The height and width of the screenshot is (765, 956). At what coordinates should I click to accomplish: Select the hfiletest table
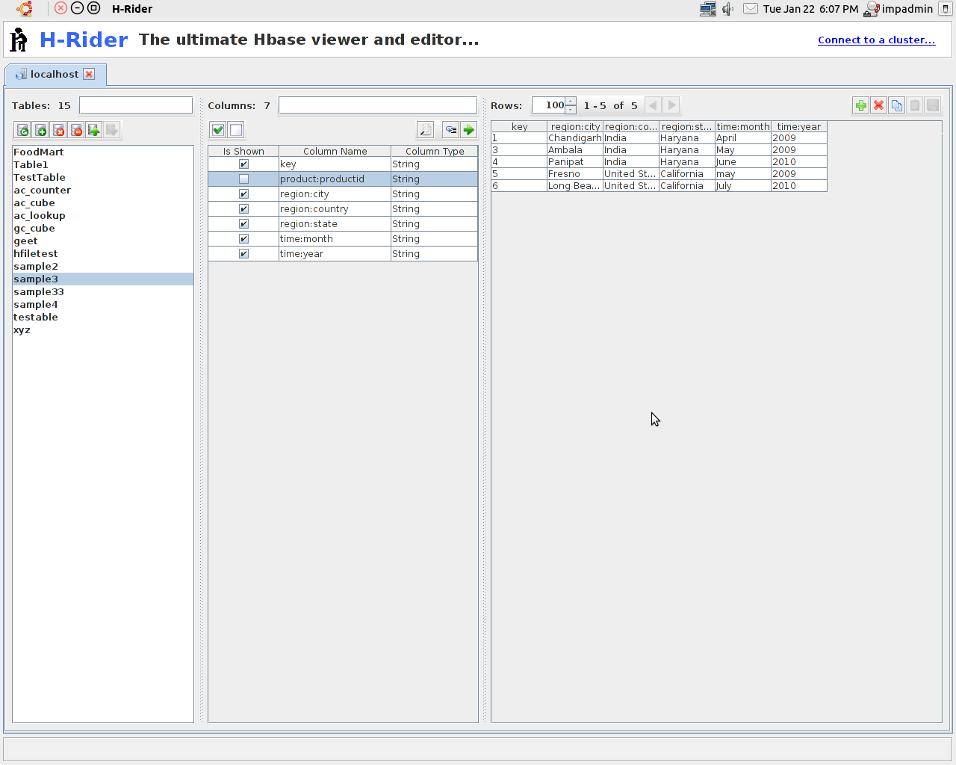click(103, 254)
